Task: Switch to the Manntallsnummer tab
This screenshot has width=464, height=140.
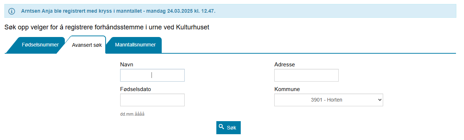Action: [135, 45]
